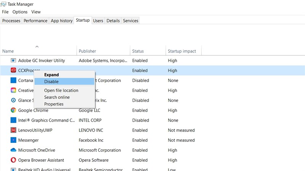Sort list by the Status column header
The width and height of the screenshot is (305, 171).
coord(138,51)
